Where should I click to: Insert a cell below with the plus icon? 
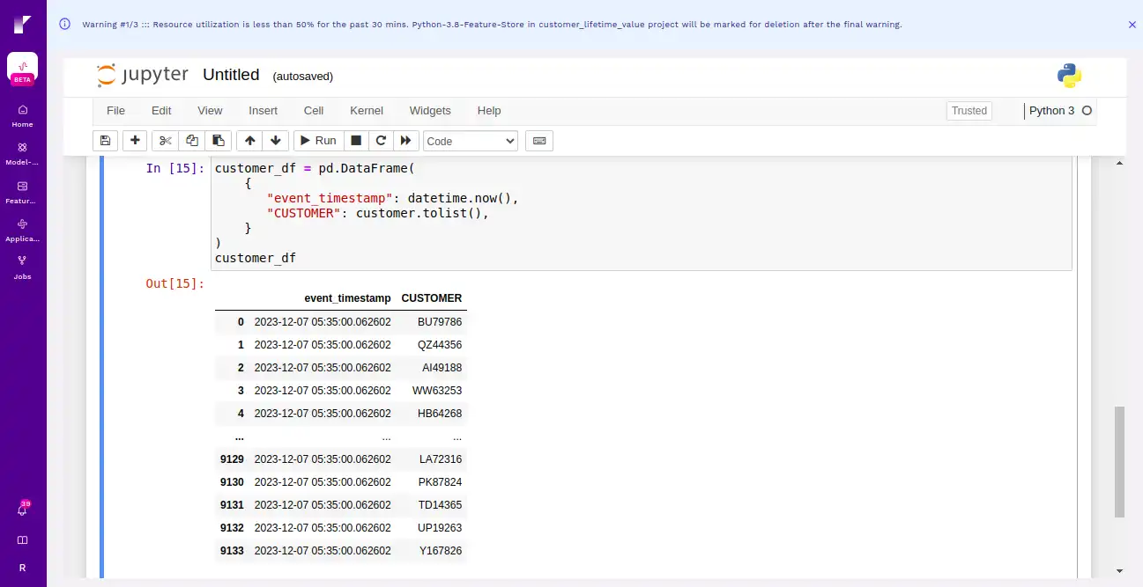(x=134, y=141)
